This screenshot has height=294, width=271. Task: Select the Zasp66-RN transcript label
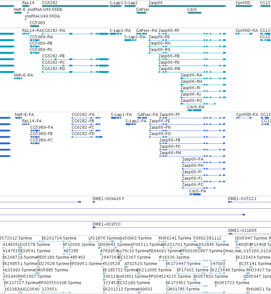[160, 43]
